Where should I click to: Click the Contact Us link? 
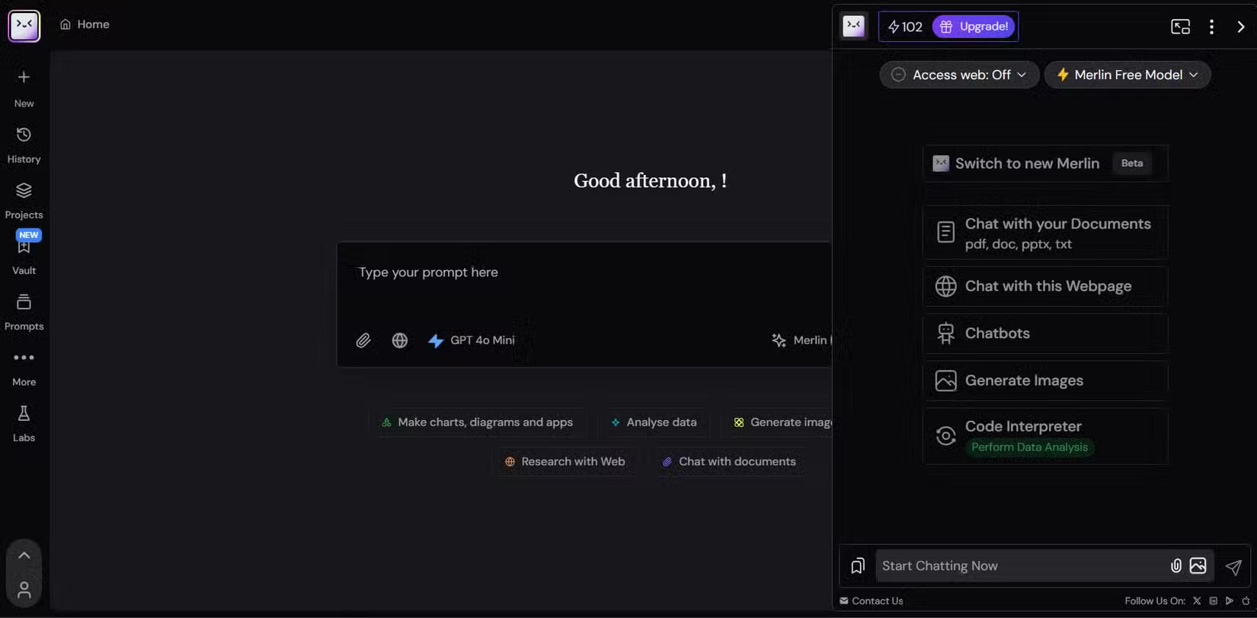click(872, 600)
